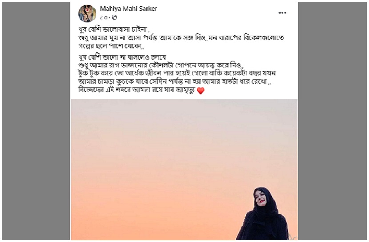Open Mahiya Mahi Sarker's profile name link
The width and height of the screenshot is (369, 242).
click(x=128, y=9)
